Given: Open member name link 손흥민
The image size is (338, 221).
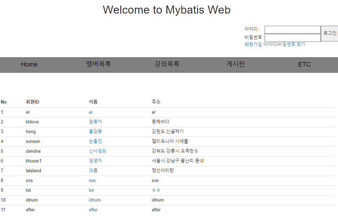Looking at the screenshot, I should (95, 141).
